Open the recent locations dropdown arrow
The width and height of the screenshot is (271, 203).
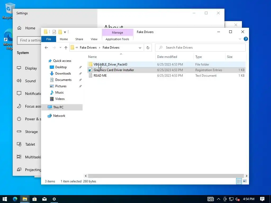coord(60,48)
